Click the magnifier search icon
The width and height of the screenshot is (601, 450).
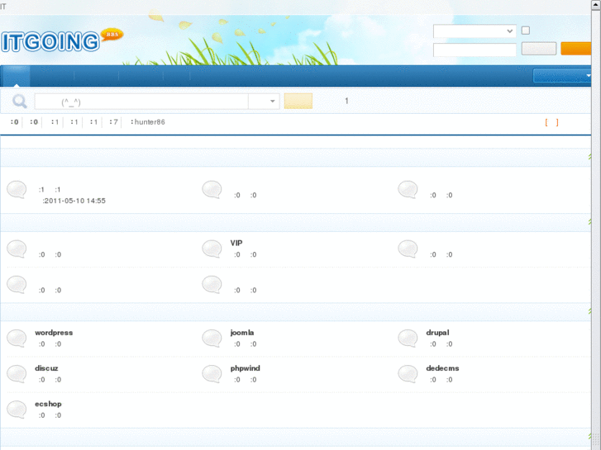pos(18,102)
